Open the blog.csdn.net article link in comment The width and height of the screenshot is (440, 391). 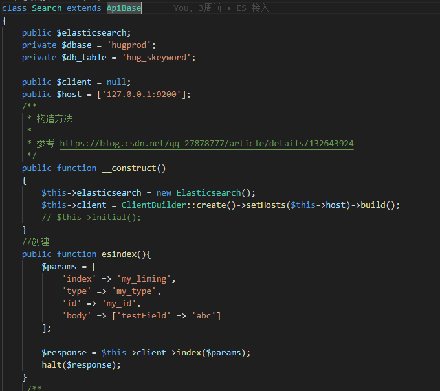206,144
